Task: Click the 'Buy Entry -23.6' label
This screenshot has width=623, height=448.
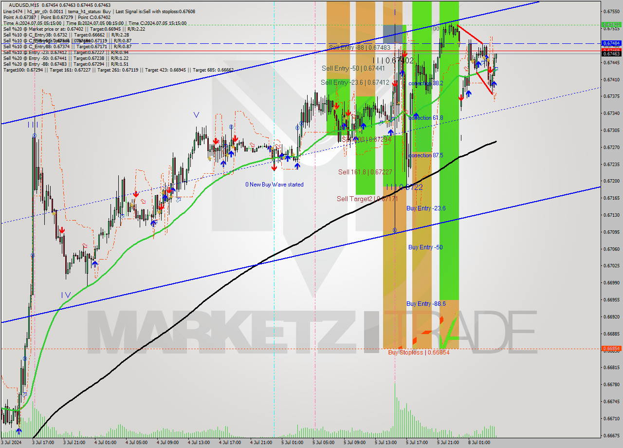Action: (426, 208)
